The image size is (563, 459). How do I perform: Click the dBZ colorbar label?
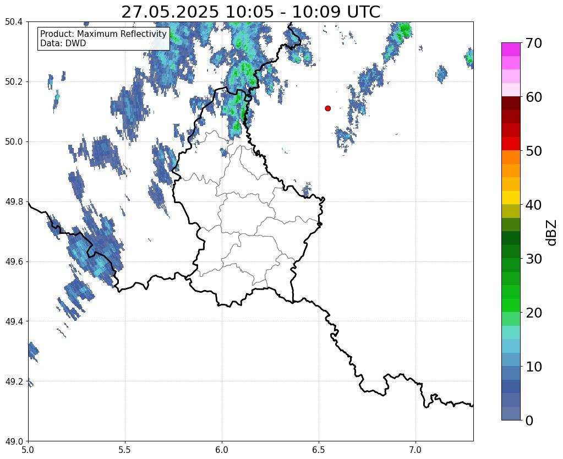point(552,233)
